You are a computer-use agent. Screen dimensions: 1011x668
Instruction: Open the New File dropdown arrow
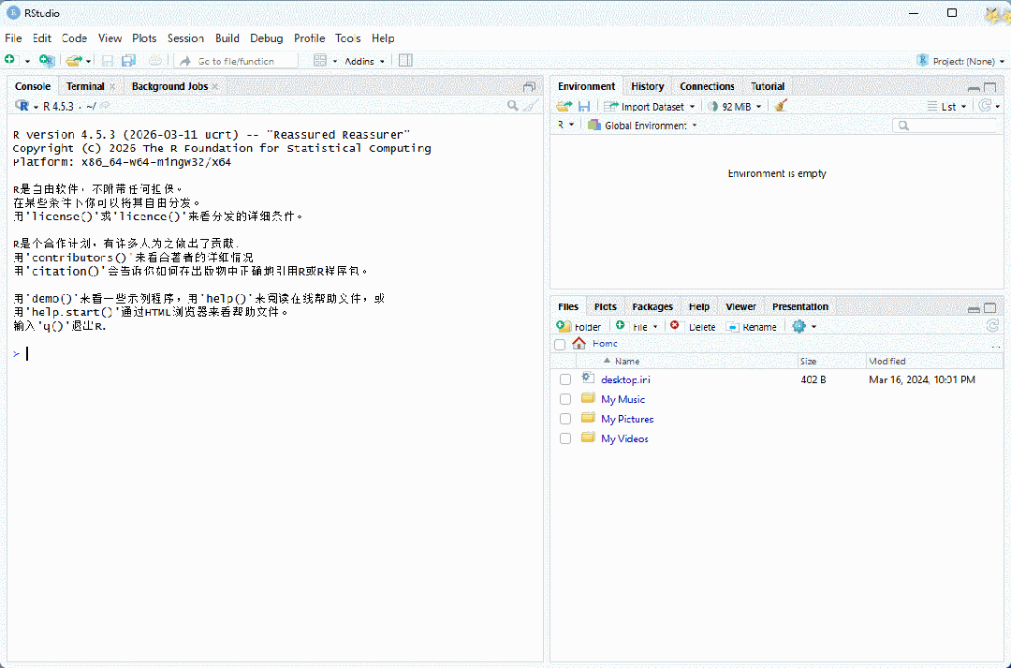click(x=27, y=61)
